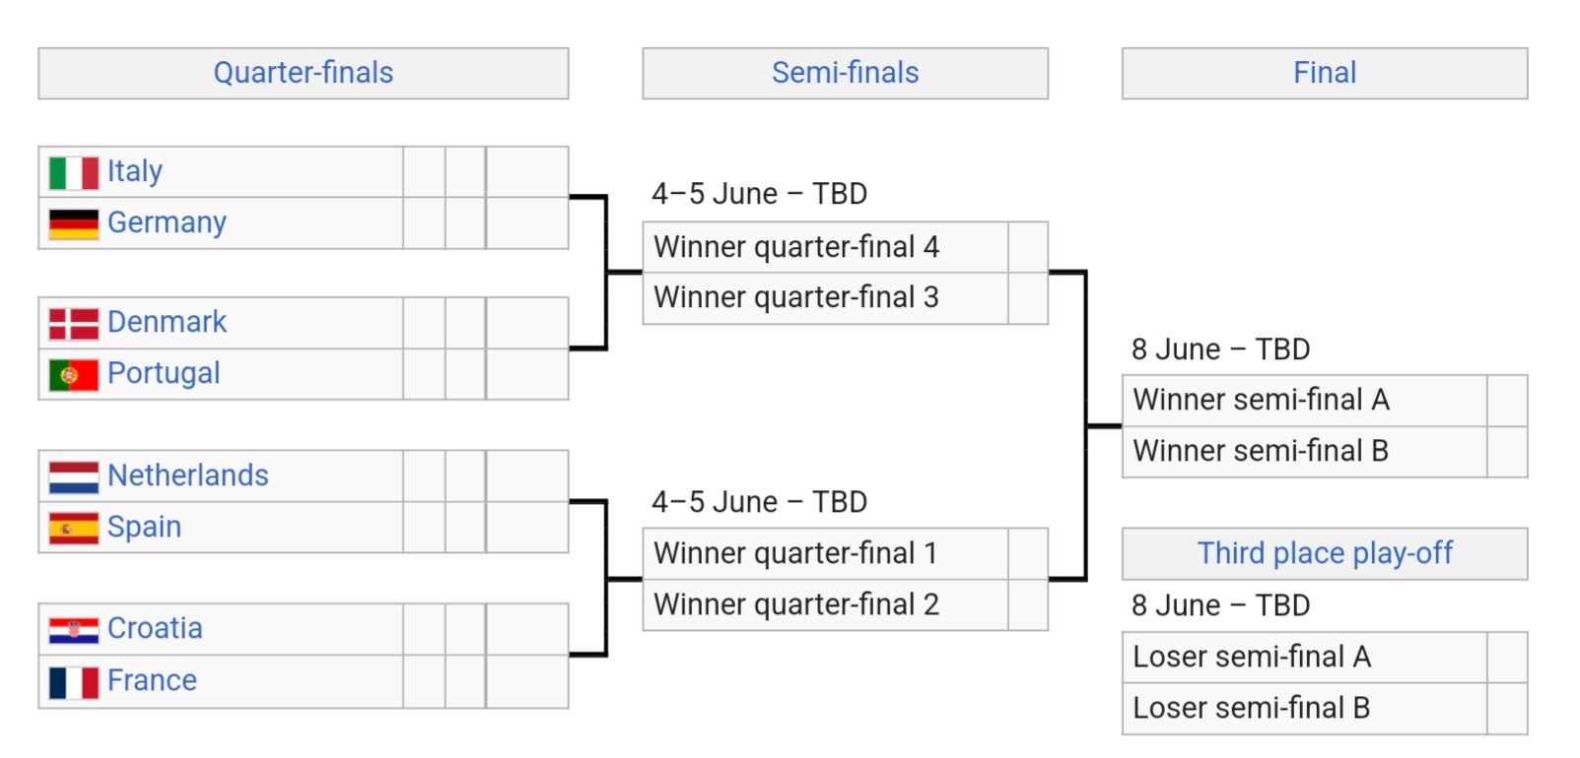Viewport: 1580px width, 758px height.
Task: Click the Germany flag icon
Action: [74, 223]
